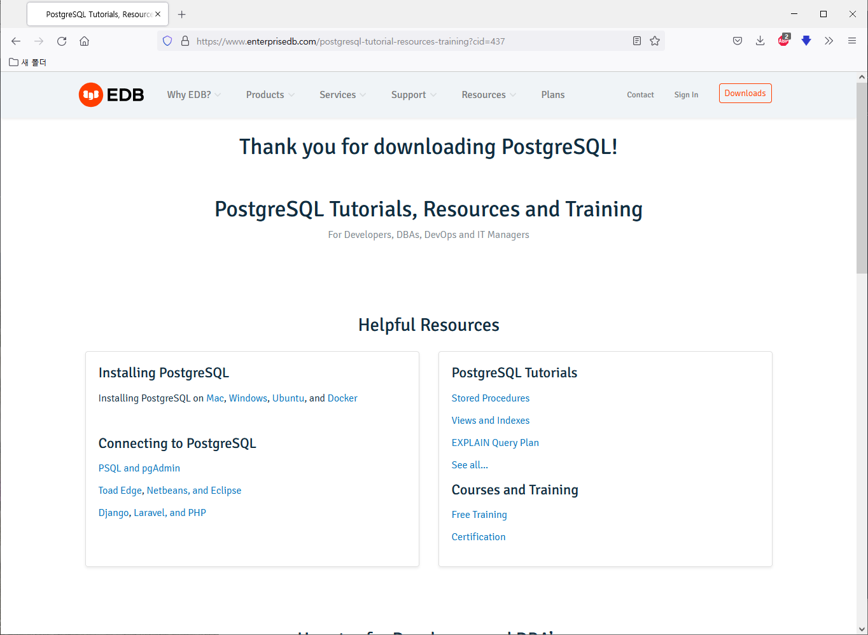Viewport: 868px width, 635px height.
Task: Show more toolbar tools overflow
Action: (829, 41)
